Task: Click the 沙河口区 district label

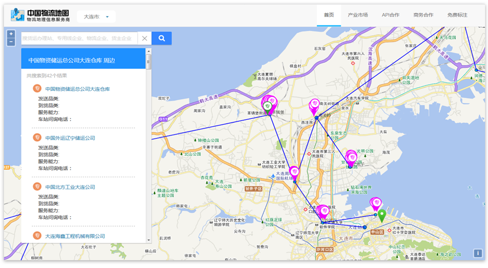Action: (325, 249)
